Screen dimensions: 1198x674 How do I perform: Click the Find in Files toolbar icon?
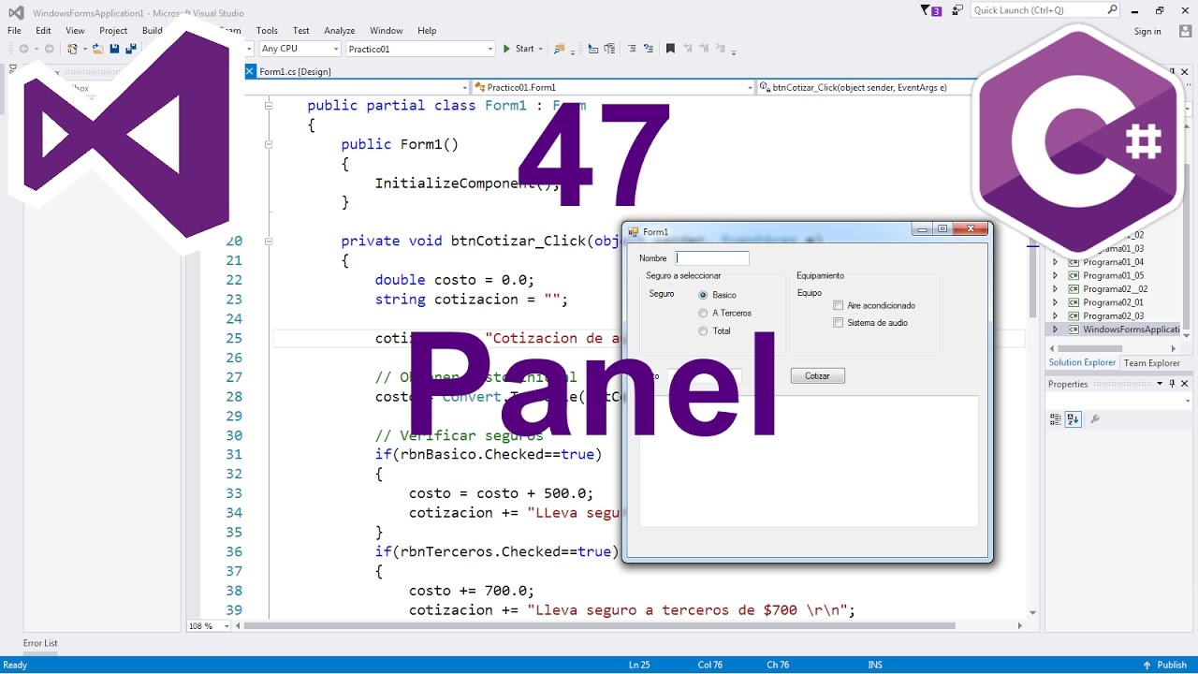tap(560, 49)
